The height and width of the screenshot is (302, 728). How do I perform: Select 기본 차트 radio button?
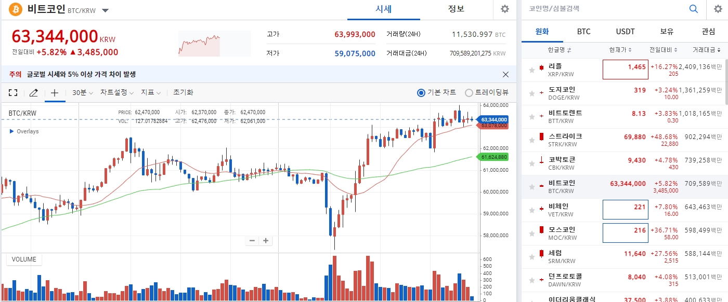point(421,93)
